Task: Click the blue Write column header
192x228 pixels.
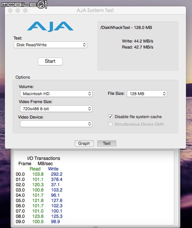Action: pos(53,169)
